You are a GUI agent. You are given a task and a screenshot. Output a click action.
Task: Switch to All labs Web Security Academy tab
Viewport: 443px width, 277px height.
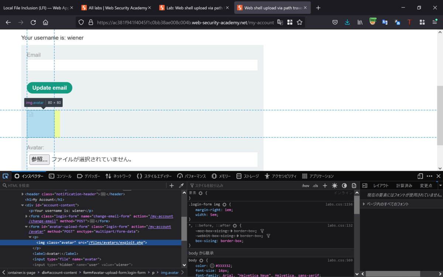117,7
